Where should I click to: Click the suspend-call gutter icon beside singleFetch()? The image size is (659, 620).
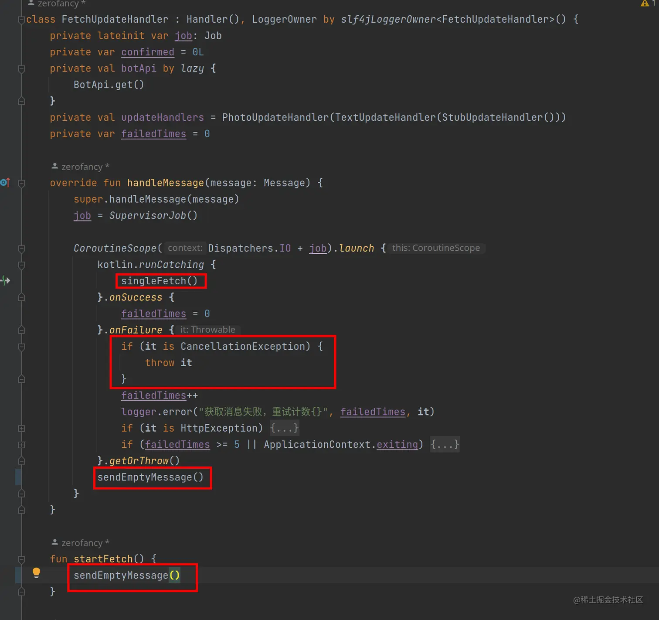click(x=5, y=280)
